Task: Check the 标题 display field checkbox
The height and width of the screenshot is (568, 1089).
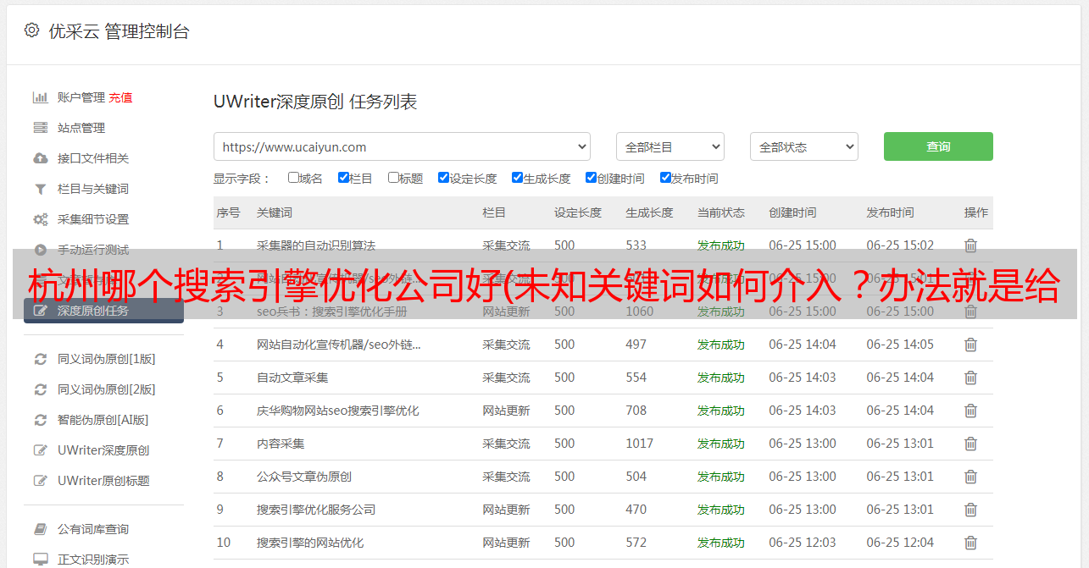Action: pyautogui.click(x=393, y=178)
